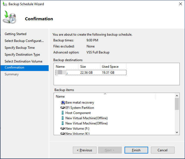Viewport: 185px width, 159px height.
Task: Select the 22.56 GB backup destination row
Action: point(91,72)
